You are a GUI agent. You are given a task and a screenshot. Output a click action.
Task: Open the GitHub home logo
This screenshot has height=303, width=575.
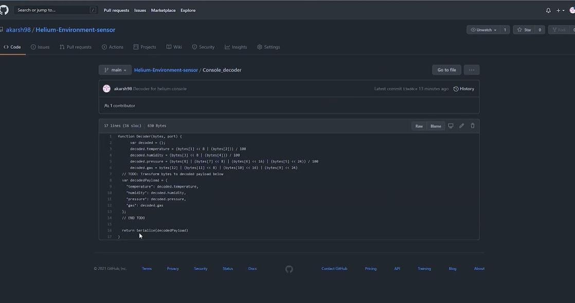click(x=4, y=10)
